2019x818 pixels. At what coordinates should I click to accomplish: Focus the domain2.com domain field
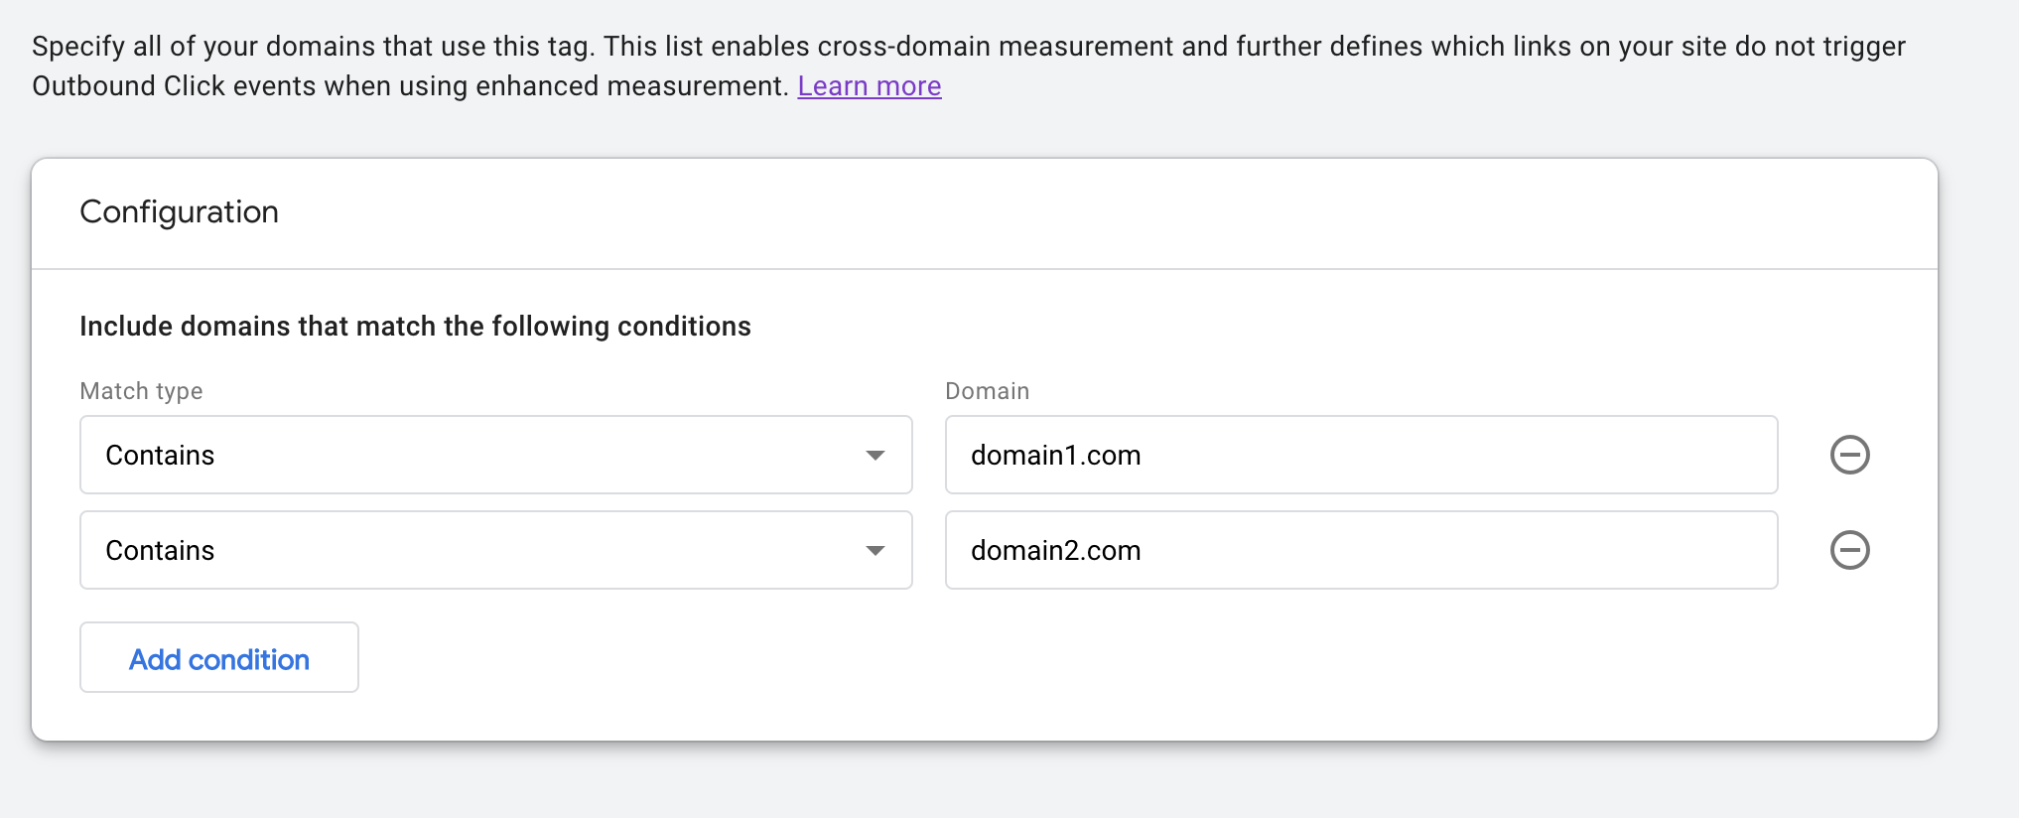tap(1360, 550)
